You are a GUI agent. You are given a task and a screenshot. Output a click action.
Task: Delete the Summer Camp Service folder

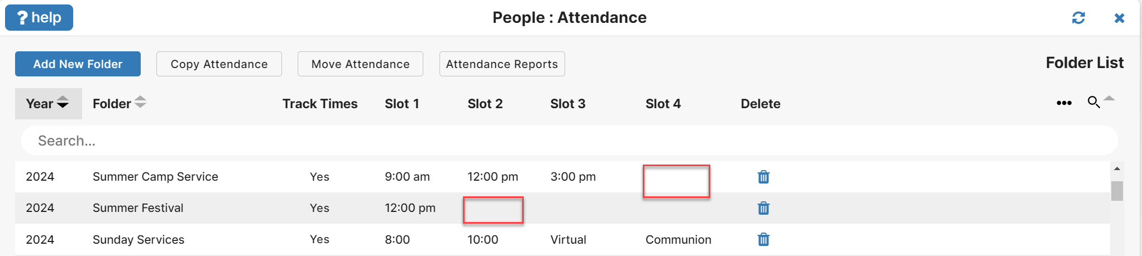(x=763, y=177)
